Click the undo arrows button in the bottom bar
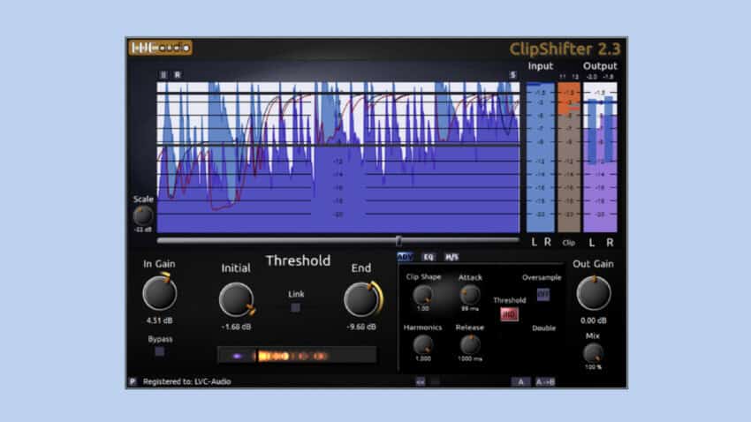This screenshot has height=422, width=751. 421,381
